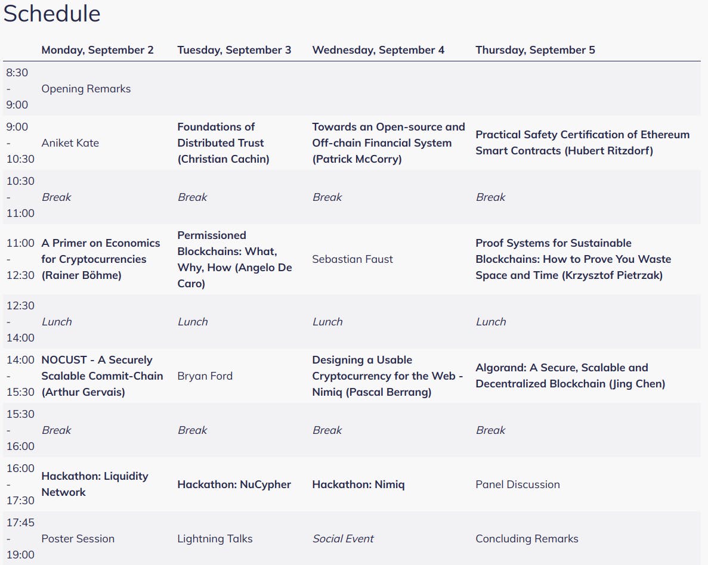Image resolution: width=708 pixels, height=565 pixels.
Task: Click Wednesday's Social Event entry
Action: click(343, 538)
